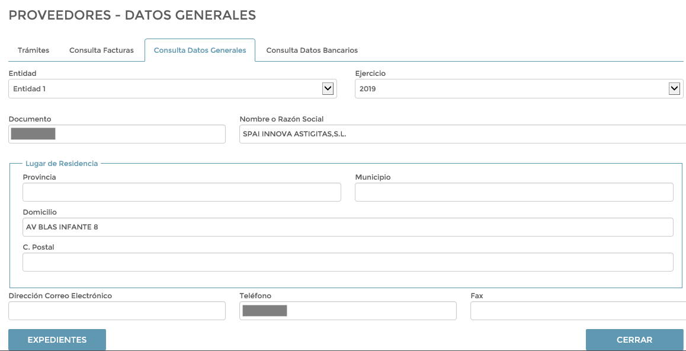Open the Trámites tab
The width and height of the screenshot is (686, 351).
(33, 50)
